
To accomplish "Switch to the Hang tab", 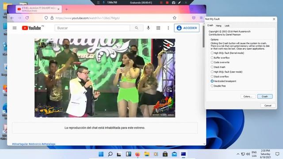I will pyautogui.click(x=218, y=26).
